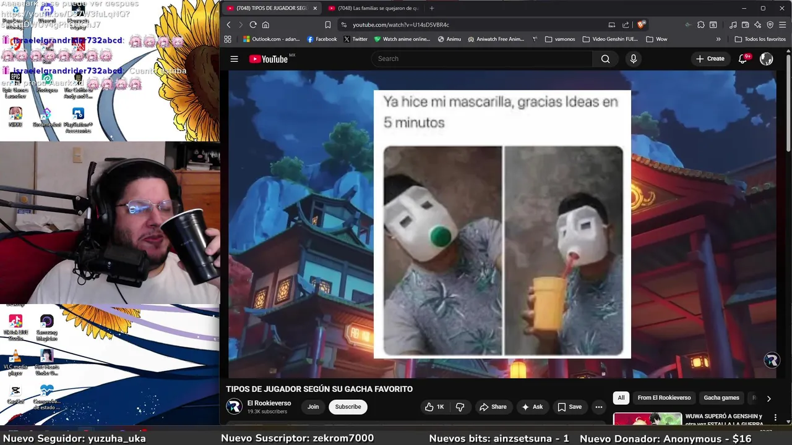This screenshot has height=445, width=792.
Task: Open Recycle Bin desktop icon
Action: [15, 19]
